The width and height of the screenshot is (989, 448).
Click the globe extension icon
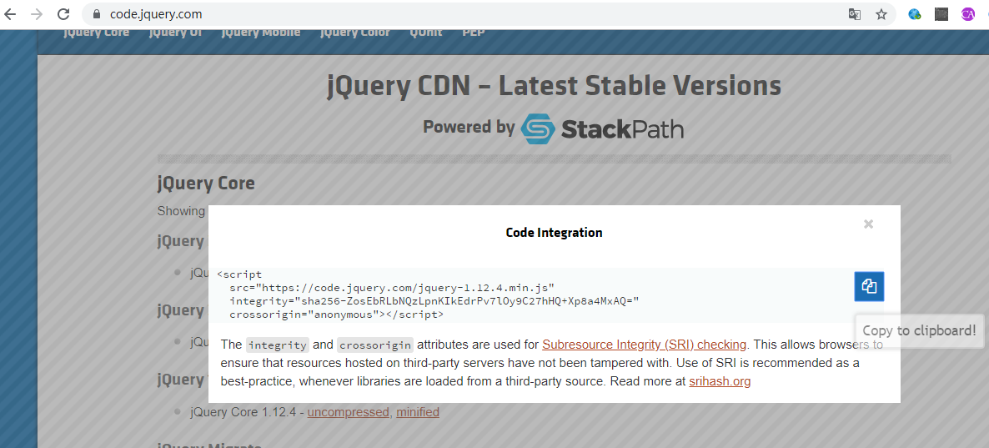(x=915, y=14)
